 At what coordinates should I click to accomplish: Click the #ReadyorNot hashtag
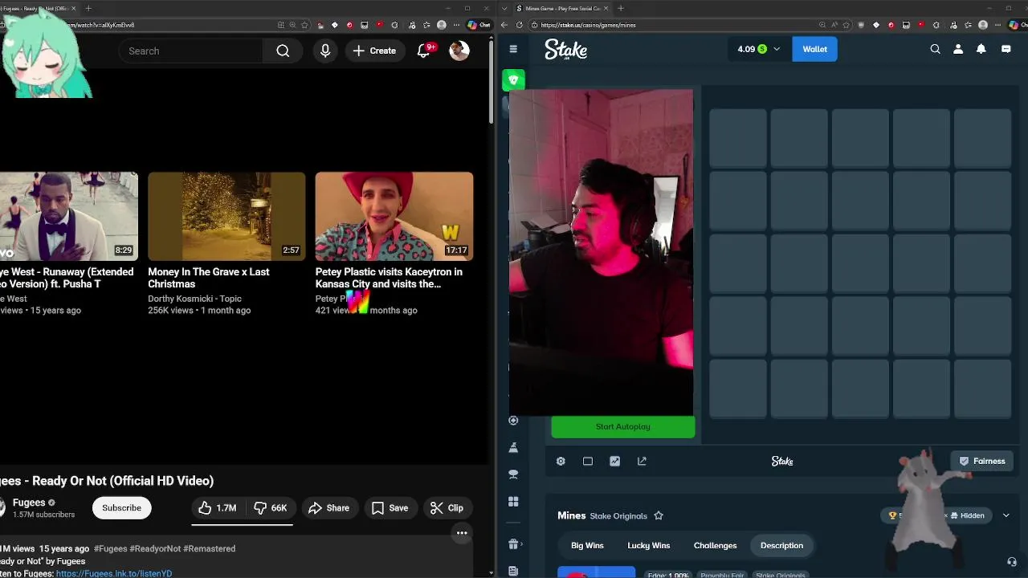(x=156, y=548)
